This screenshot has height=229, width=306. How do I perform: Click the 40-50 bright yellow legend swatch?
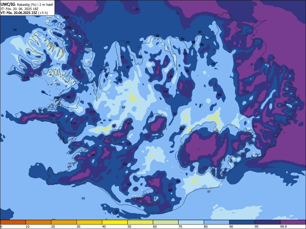click(115, 222)
